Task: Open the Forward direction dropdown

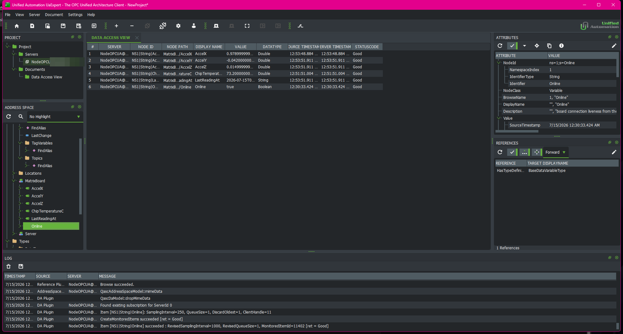Action: [x=556, y=152]
